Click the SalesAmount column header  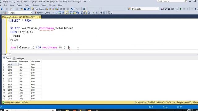click(x=35, y=62)
